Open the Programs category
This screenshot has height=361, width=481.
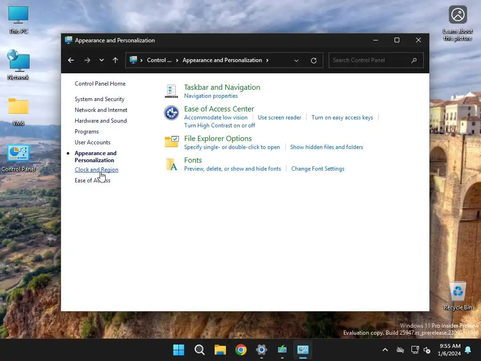pos(87,132)
